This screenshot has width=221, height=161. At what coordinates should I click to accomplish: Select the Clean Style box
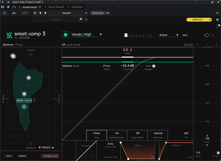(97, 135)
